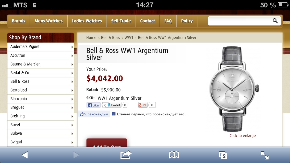290x163 pixels.
Task: Go back with Safari back arrow
Action: click(25, 155)
